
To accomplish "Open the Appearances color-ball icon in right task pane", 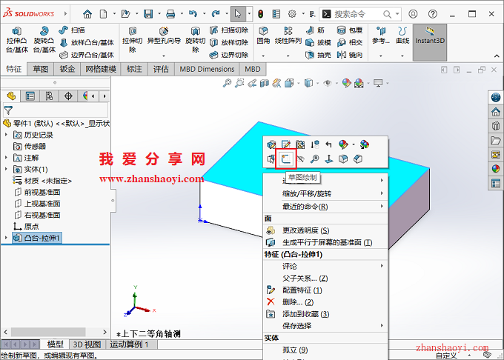I will (496, 168).
